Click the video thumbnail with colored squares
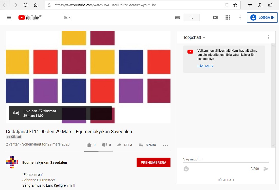 [88, 77]
